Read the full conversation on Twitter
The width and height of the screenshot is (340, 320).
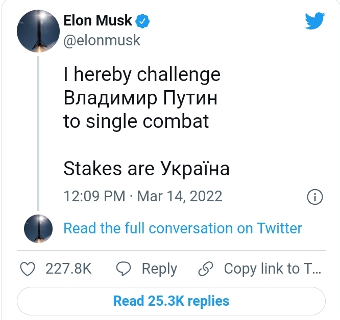(182, 228)
